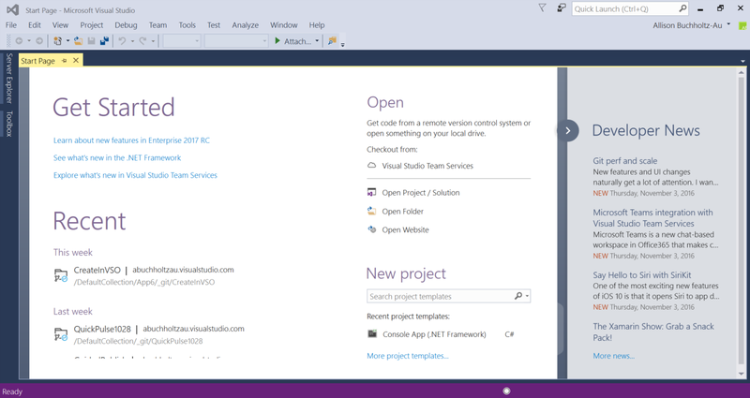
Task: Click the search icon in project templates box
Action: (518, 296)
